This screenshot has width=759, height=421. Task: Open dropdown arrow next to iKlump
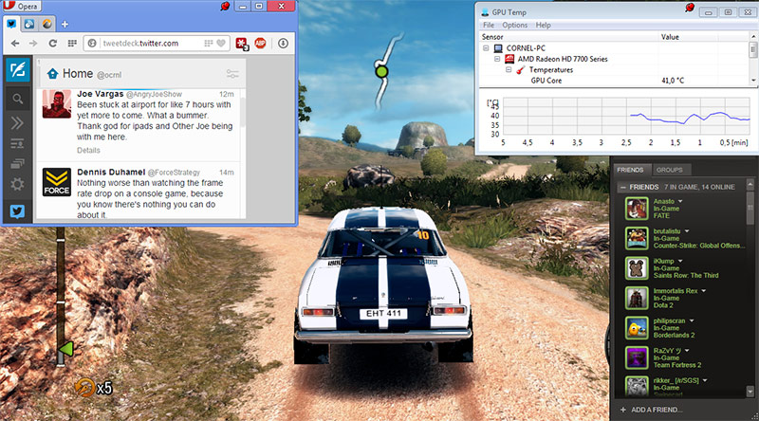pos(680,261)
